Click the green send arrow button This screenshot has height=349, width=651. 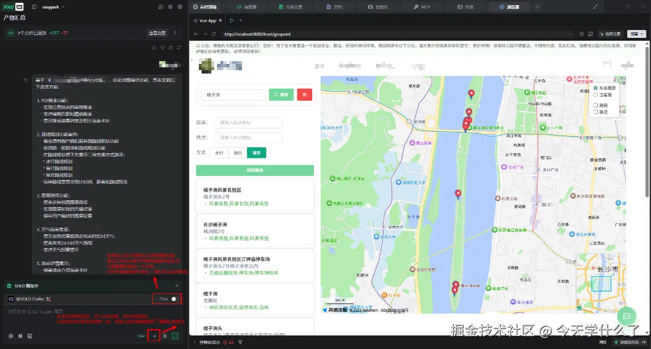[x=175, y=336]
